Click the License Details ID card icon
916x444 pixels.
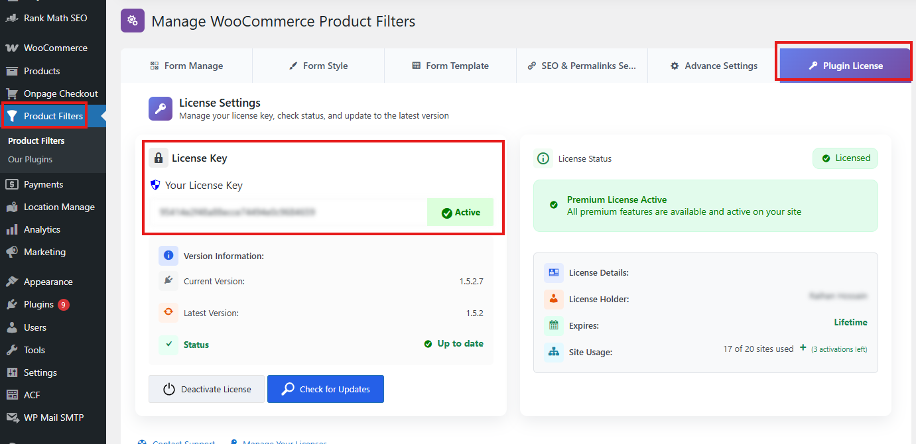tap(554, 272)
